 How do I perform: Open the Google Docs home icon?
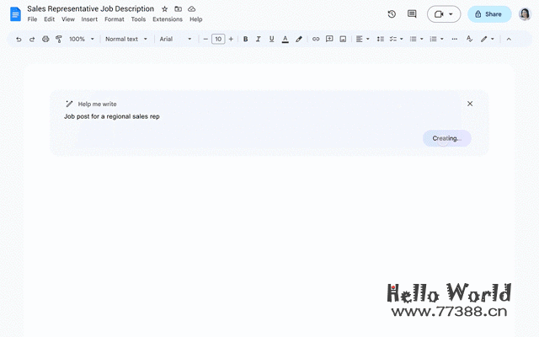(15, 14)
